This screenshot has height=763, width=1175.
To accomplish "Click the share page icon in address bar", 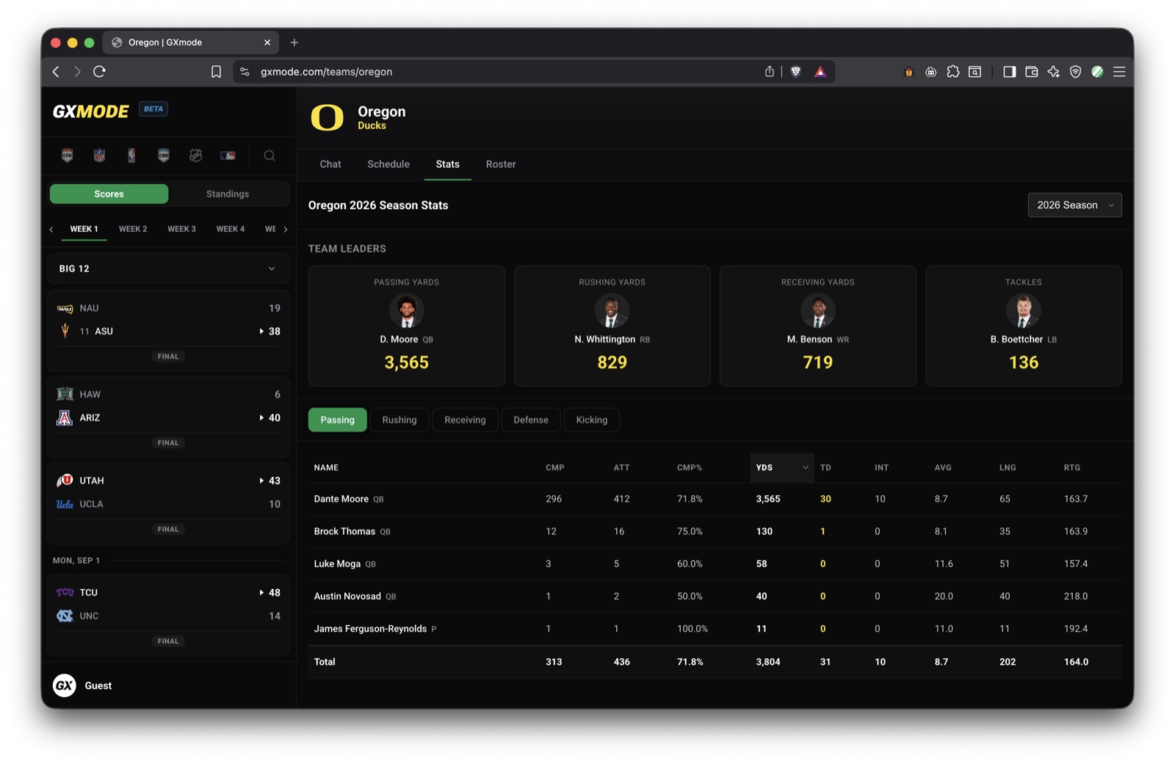I will [x=769, y=72].
